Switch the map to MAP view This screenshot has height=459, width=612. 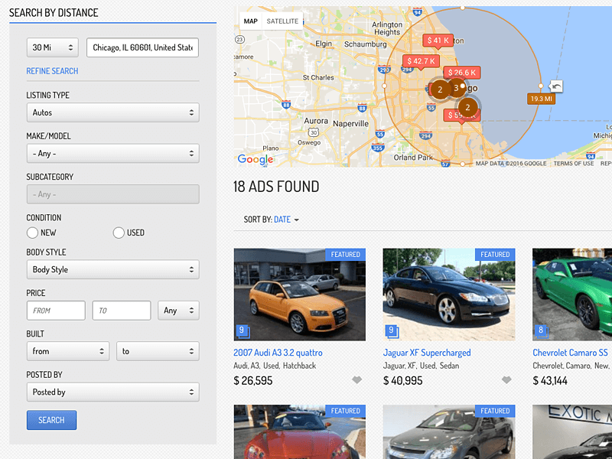(x=251, y=21)
